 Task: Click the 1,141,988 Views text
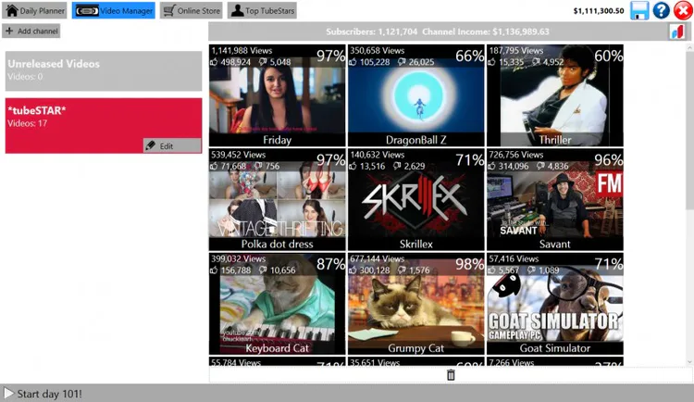coord(242,51)
